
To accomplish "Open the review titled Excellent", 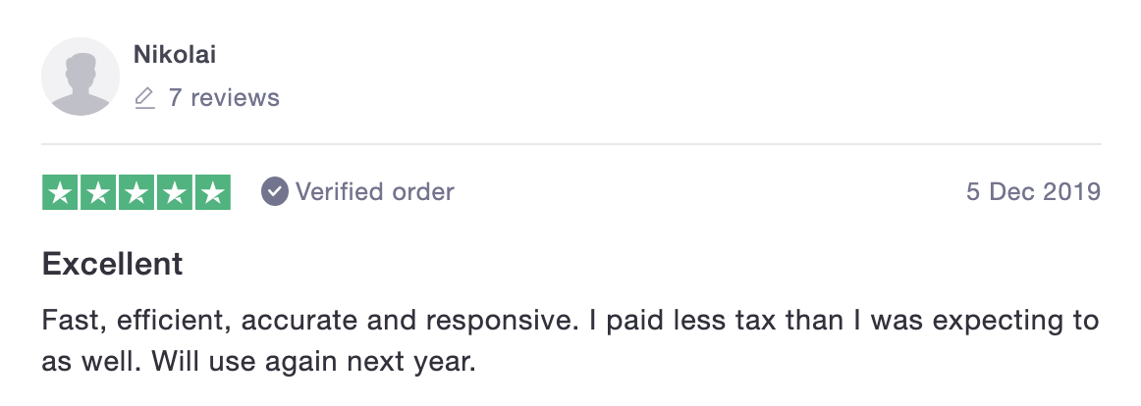I will pos(112,264).
